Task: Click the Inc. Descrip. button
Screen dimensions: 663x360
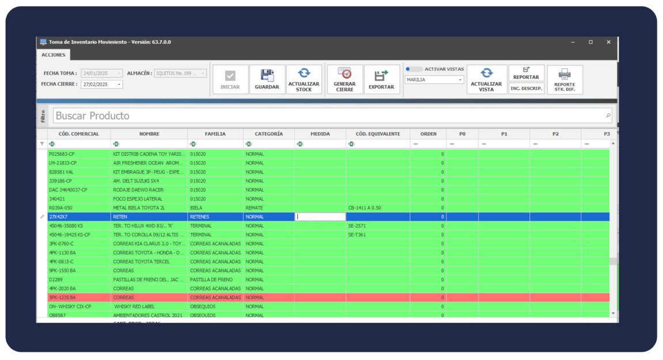Action: click(x=526, y=89)
